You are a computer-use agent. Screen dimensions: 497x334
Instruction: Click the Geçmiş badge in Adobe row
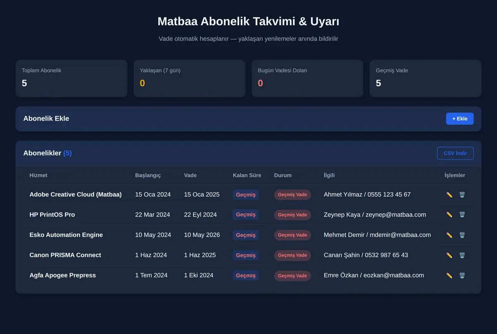tap(246, 195)
